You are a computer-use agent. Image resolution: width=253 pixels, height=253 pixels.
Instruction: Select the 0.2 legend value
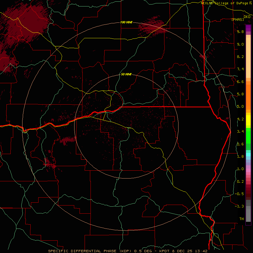coord(240,182)
